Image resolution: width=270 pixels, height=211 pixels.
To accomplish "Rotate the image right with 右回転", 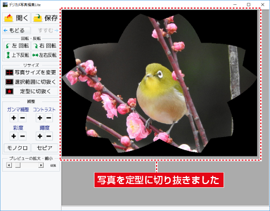I will click(x=45, y=46).
